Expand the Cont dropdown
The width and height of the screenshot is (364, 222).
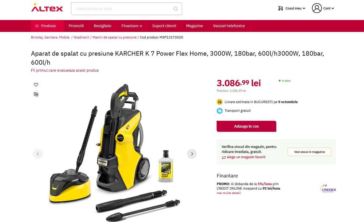[x=328, y=8]
